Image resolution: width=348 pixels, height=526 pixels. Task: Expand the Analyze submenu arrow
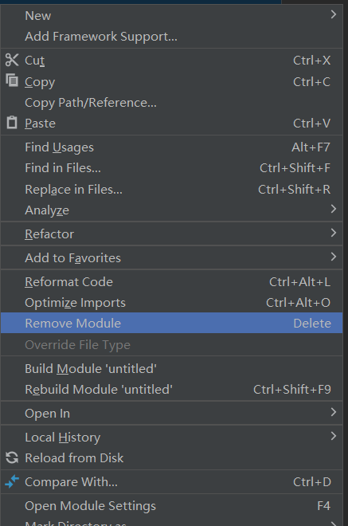[333, 209]
